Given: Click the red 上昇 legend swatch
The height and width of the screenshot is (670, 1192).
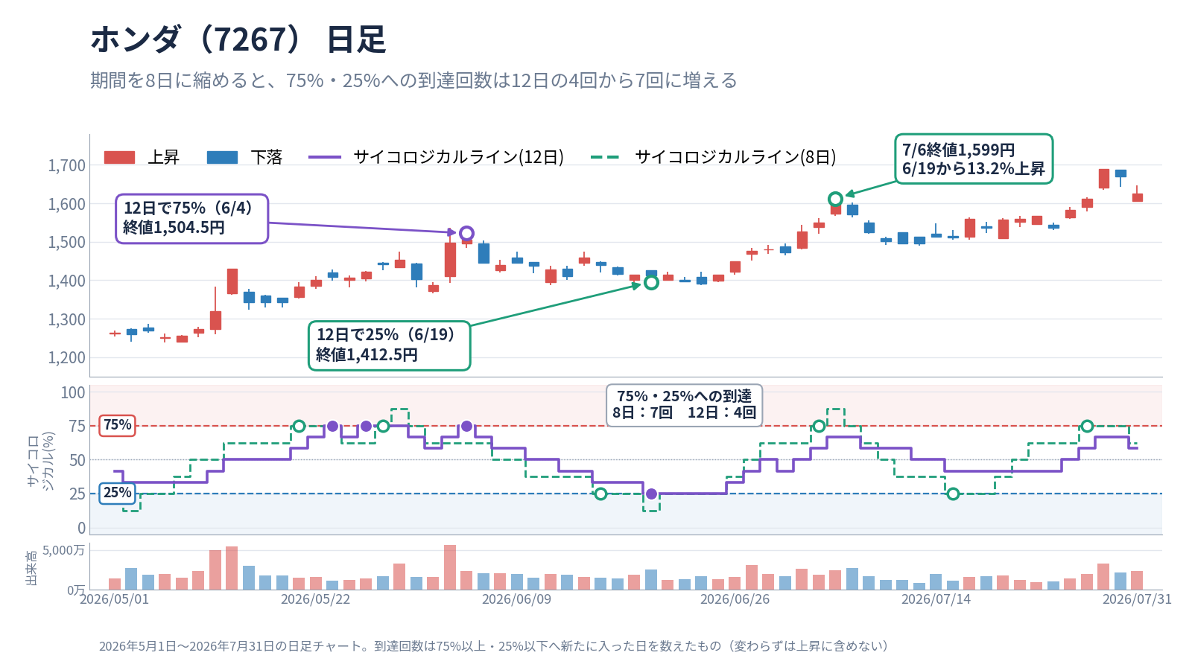Looking at the screenshot, I should click(x=119, y=157).
